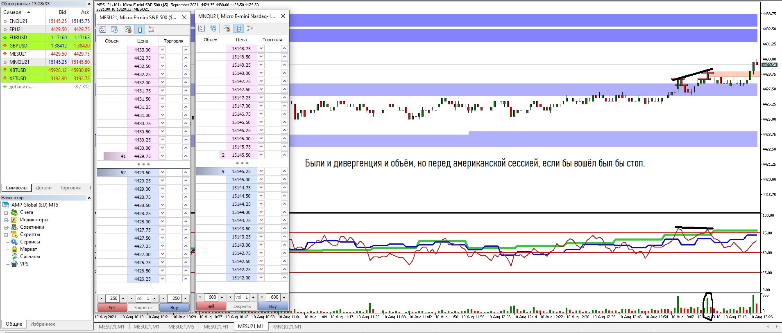Click Buy in MNQU21 depth window
Image resolution: width=782 pixels, height=333 pixels.
coord(273,306)
